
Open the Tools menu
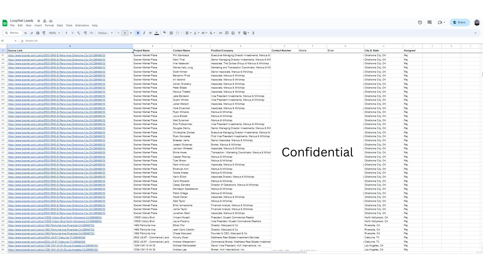pyautogui.click(x=69, y=25)
